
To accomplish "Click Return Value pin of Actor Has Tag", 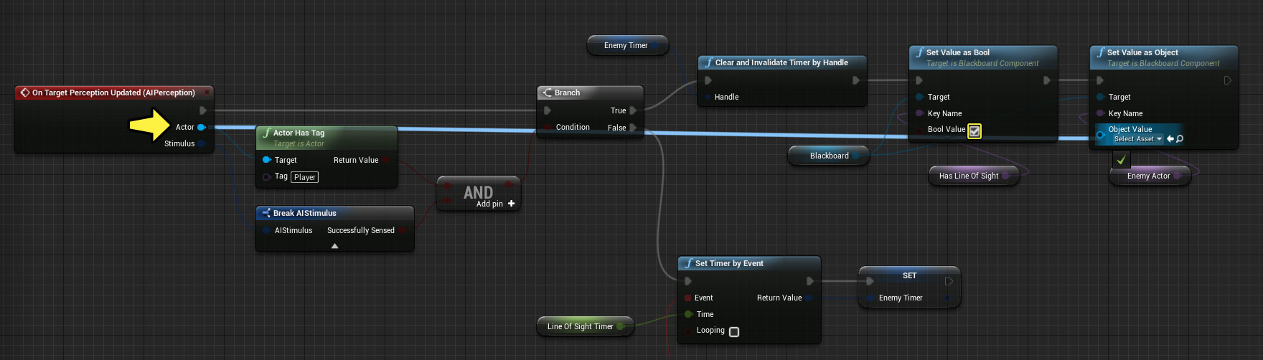I will click(386, 160).
